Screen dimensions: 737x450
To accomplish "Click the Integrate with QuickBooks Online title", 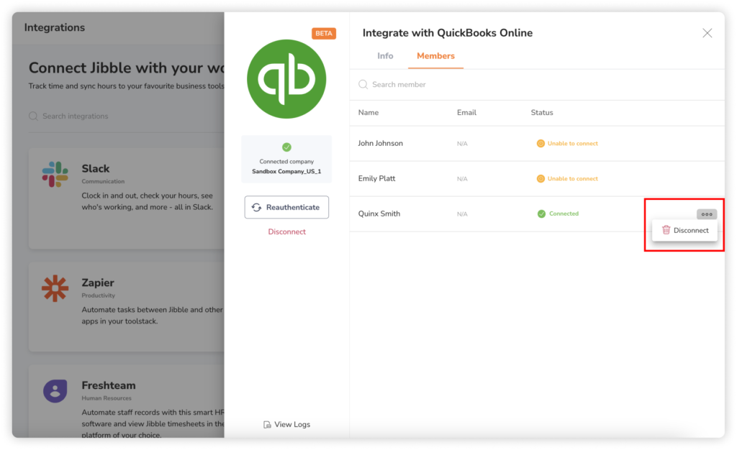I will [448, 33].
